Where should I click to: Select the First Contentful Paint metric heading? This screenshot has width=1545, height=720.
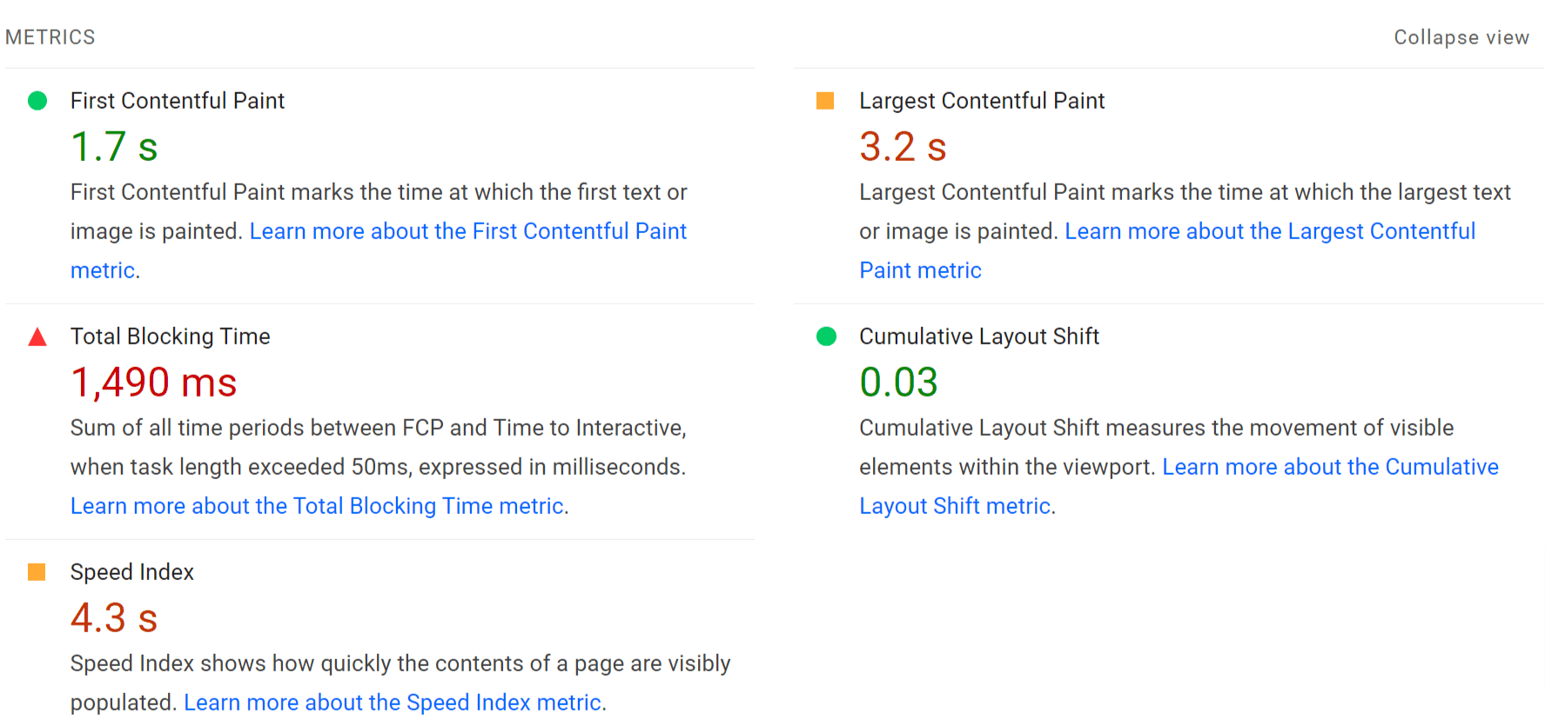click(177, 101)
